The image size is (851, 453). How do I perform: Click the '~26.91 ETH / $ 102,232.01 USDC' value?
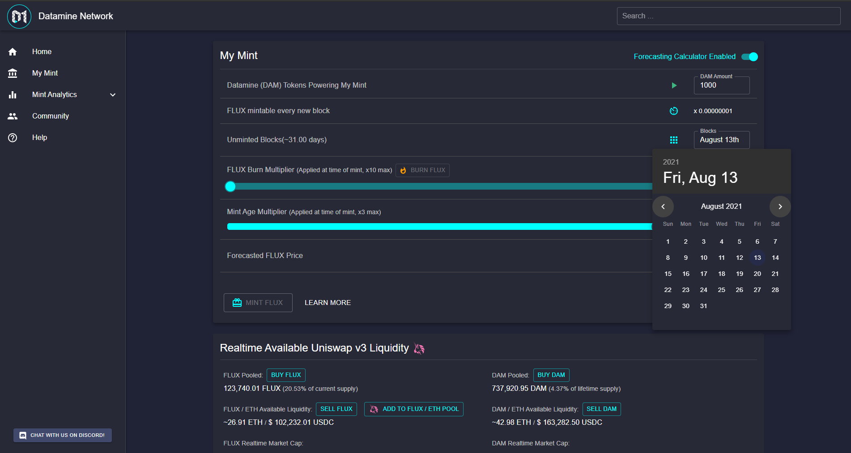(x=278, y=423)
